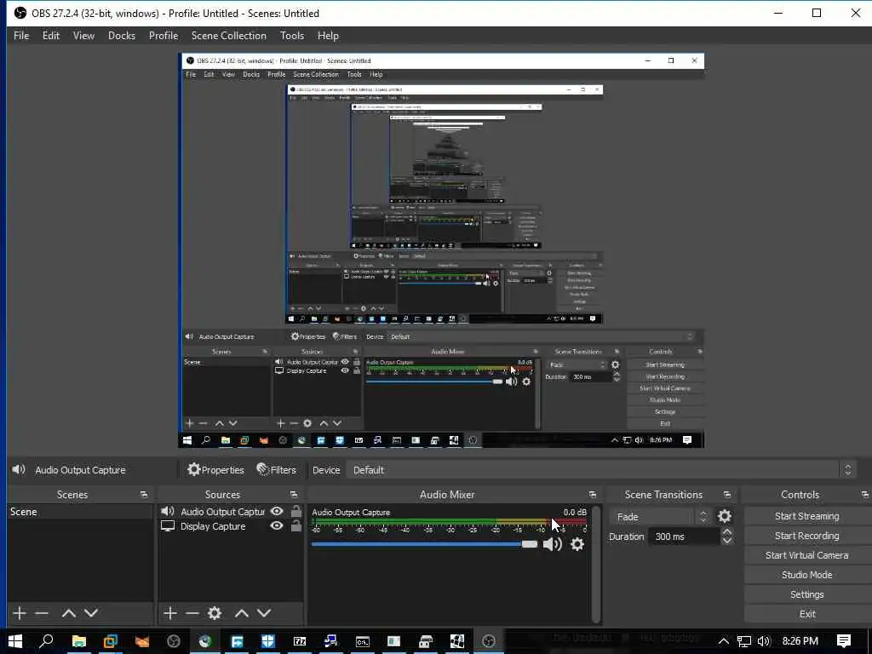Screen dimensions: 872x654
Task: Open source properties gear in Sources dock
Action: 214,613
